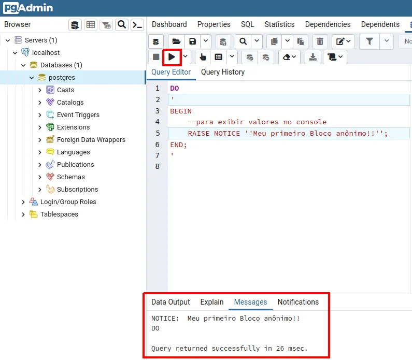The height and width of the screenshot is (360, 412).
Task: Select Publications in the browser tree
Action: coord(76,165)
